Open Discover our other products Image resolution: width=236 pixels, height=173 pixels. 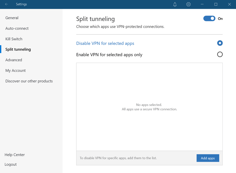coord(29,81)
